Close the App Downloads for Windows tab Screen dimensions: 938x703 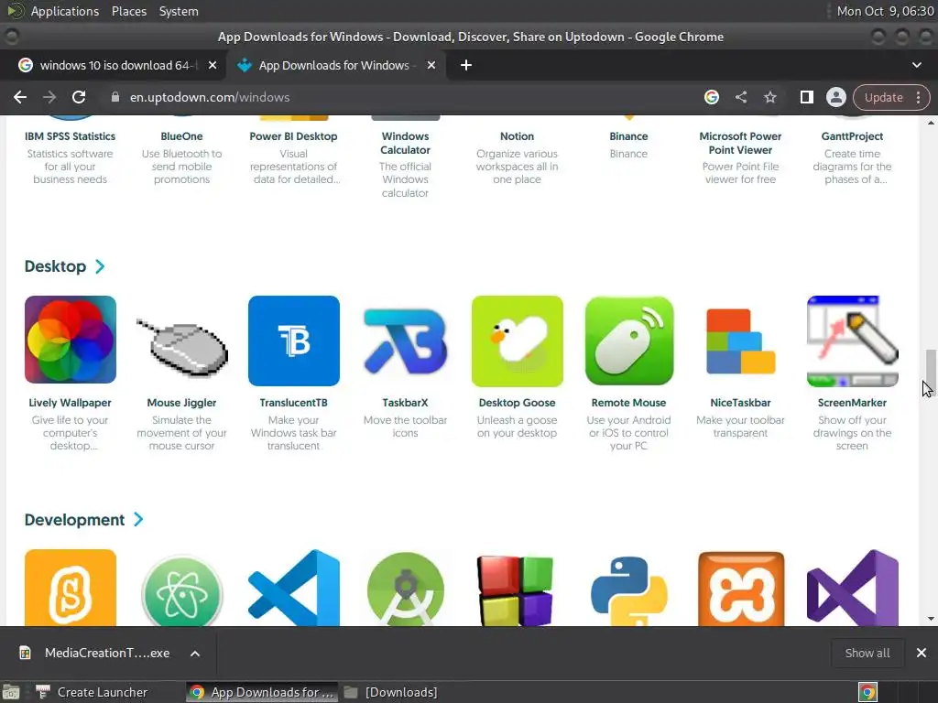click(431, 65)
